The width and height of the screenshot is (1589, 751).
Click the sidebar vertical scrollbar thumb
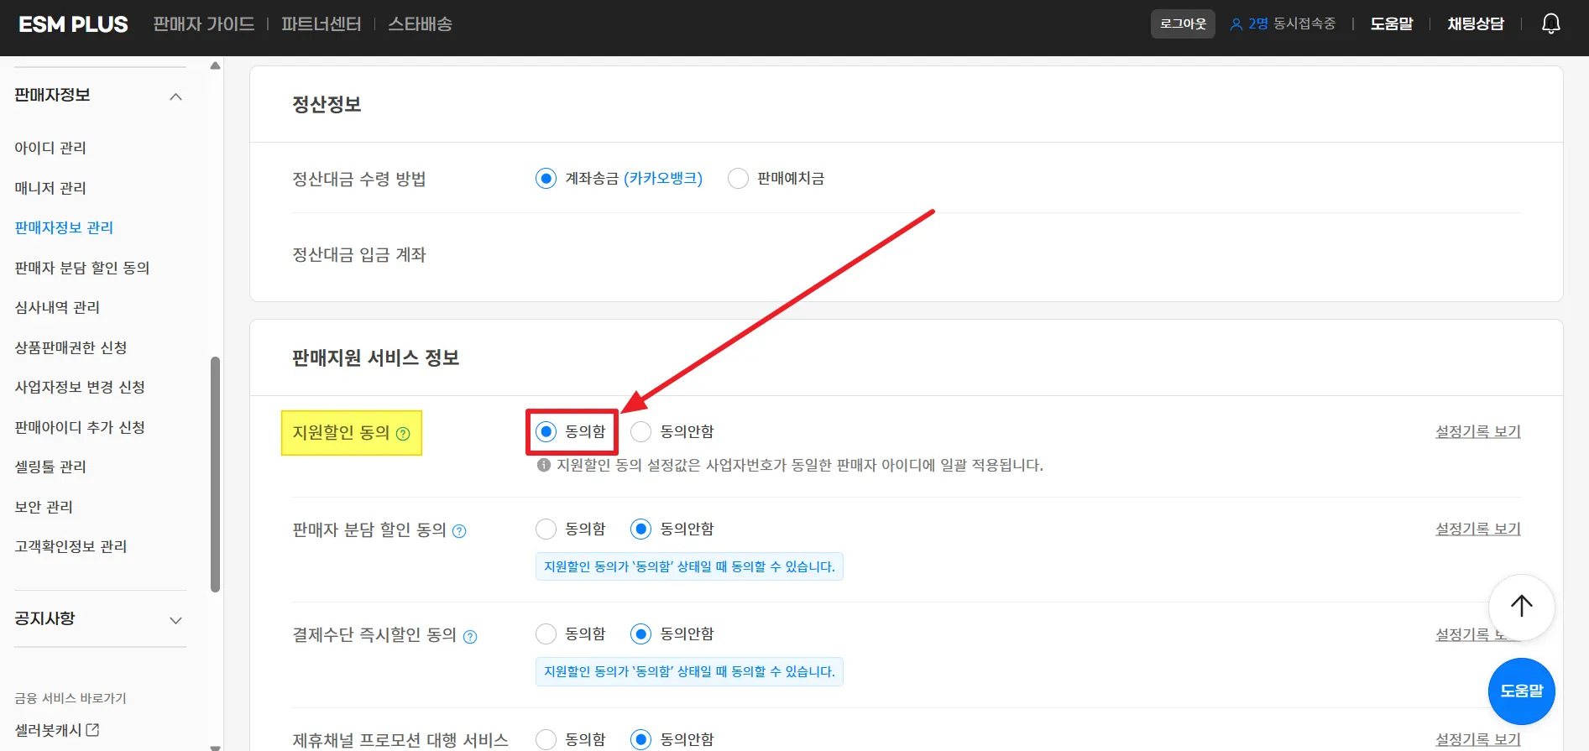pos(216,475)
